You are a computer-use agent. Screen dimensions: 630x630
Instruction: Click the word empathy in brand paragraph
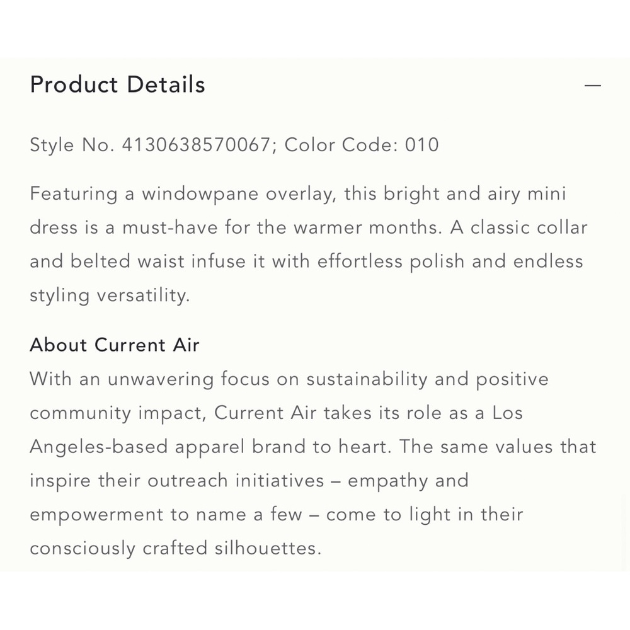point(387,481)
